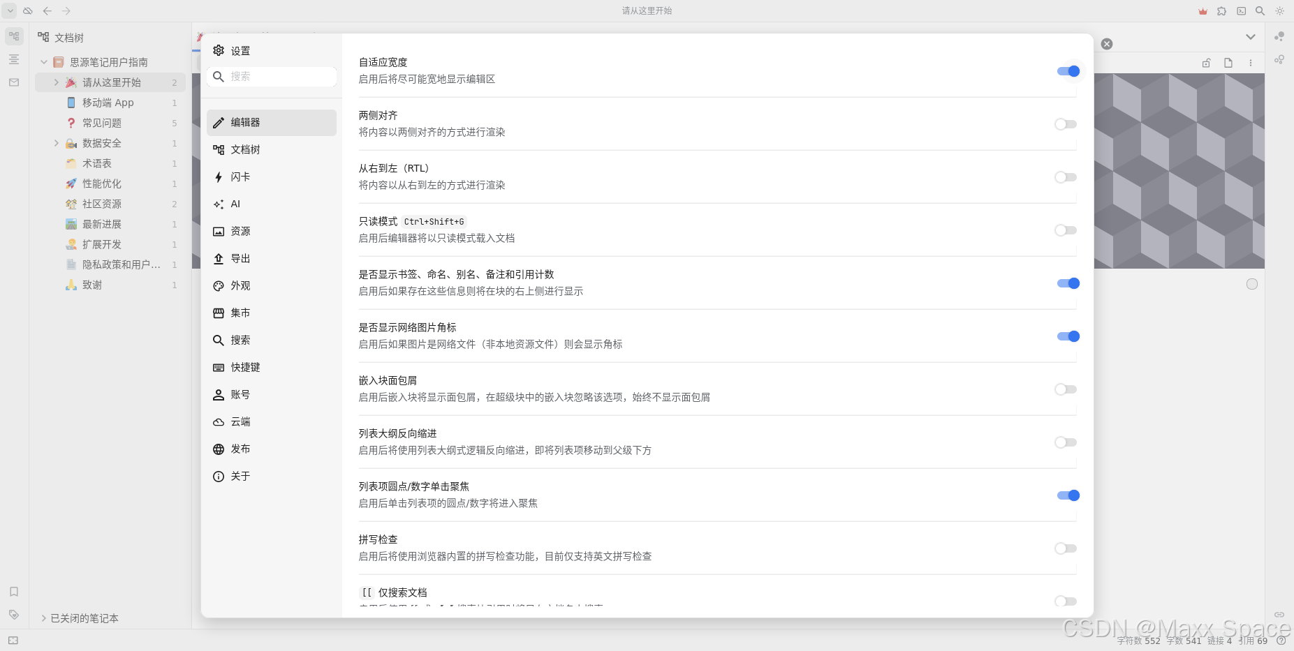
Task: Toggle dock panels icon in status bar
Action: [13, 641]
